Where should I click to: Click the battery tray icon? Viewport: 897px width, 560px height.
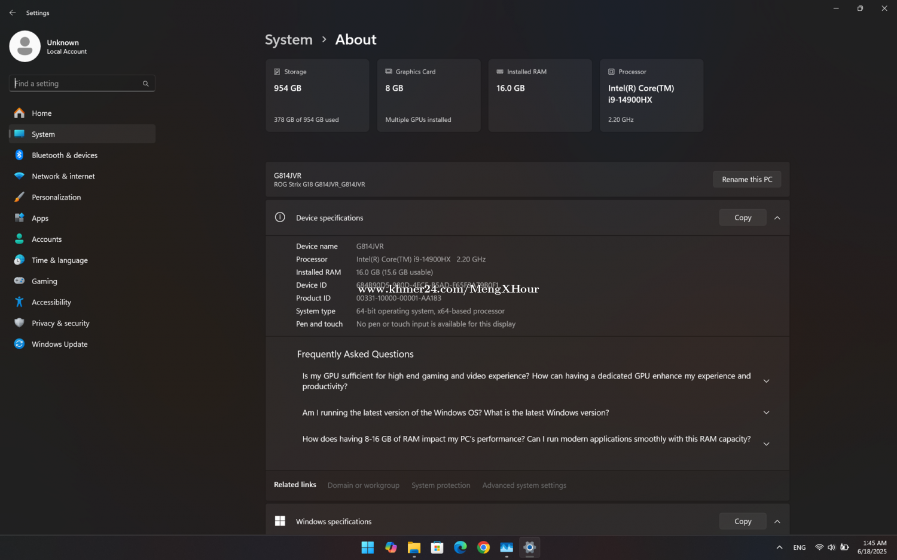click(x=844, y=547)
